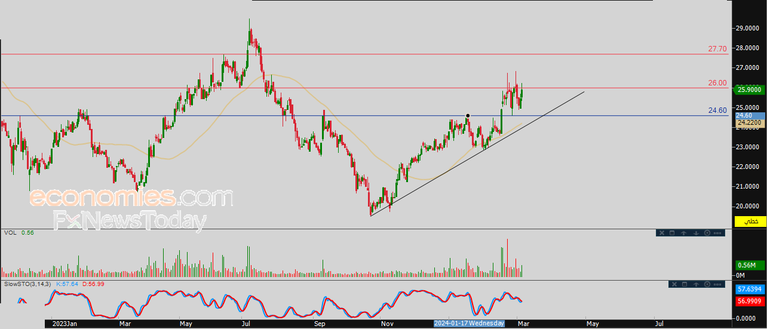Open more options for VOL panel
Image resolution: width=767 pixels, height=329 pixels.
pos(717,233)
